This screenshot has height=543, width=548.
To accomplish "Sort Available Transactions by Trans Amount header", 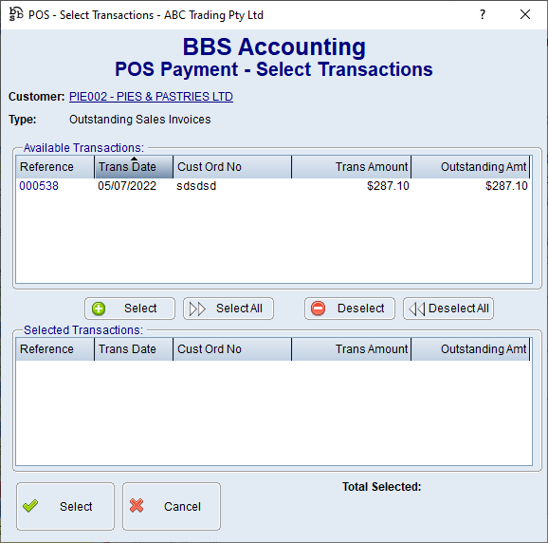I will (351, 167).
